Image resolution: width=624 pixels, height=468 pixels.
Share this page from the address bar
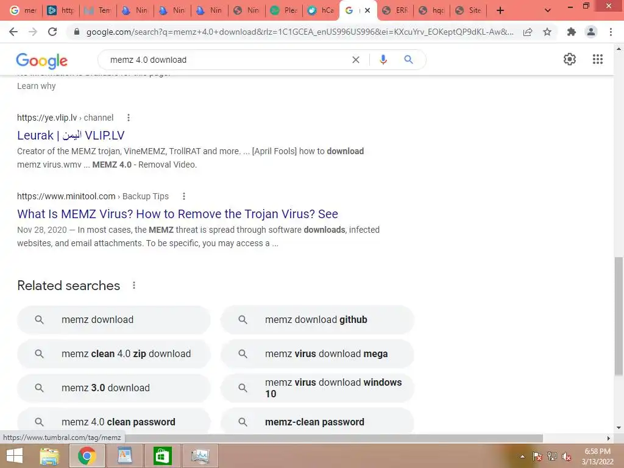(528, 32)
